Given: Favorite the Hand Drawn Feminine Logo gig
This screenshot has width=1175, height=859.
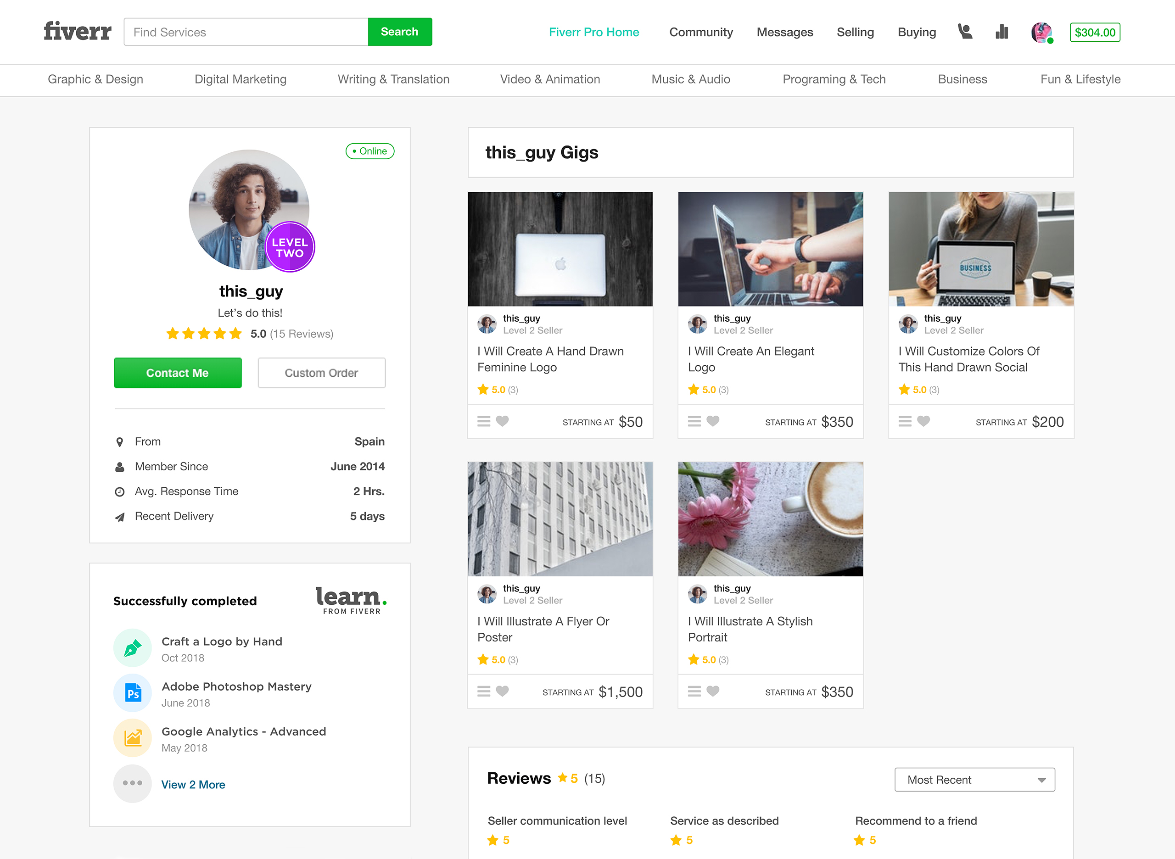Looking at the screenshot, I should click(x=502, y=421).
